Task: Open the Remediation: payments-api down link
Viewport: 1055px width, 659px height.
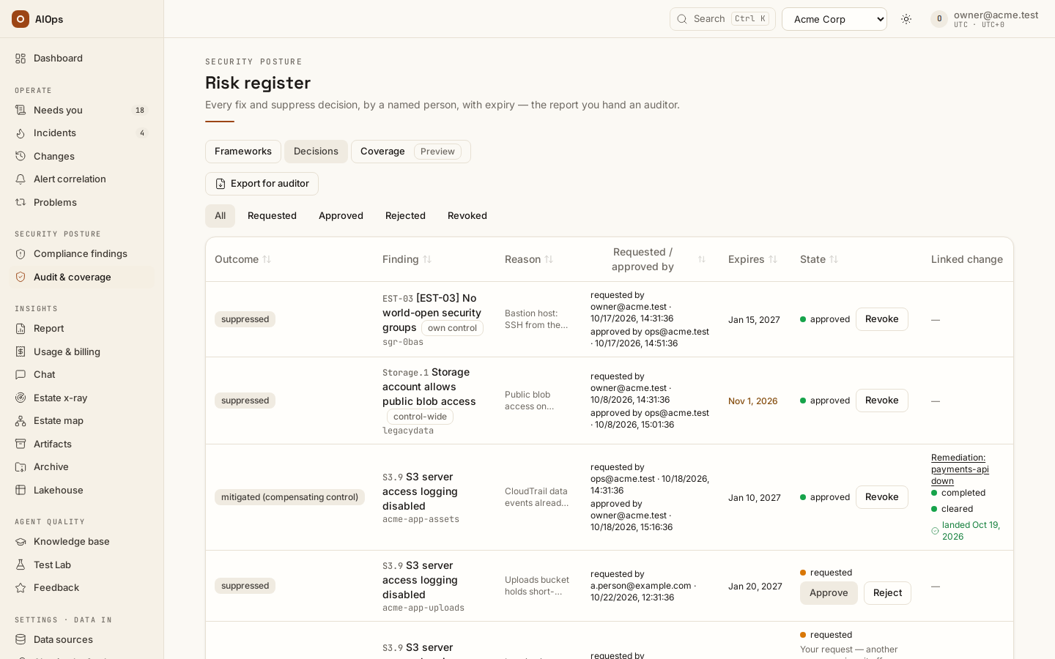Action: [x=960, y=469]
